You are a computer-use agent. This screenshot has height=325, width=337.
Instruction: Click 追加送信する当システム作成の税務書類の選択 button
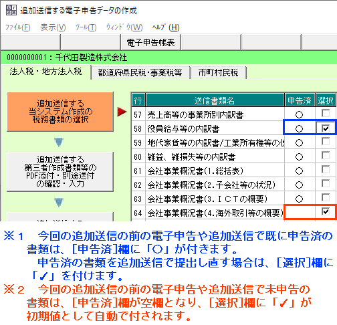click(x=60, y=112)
